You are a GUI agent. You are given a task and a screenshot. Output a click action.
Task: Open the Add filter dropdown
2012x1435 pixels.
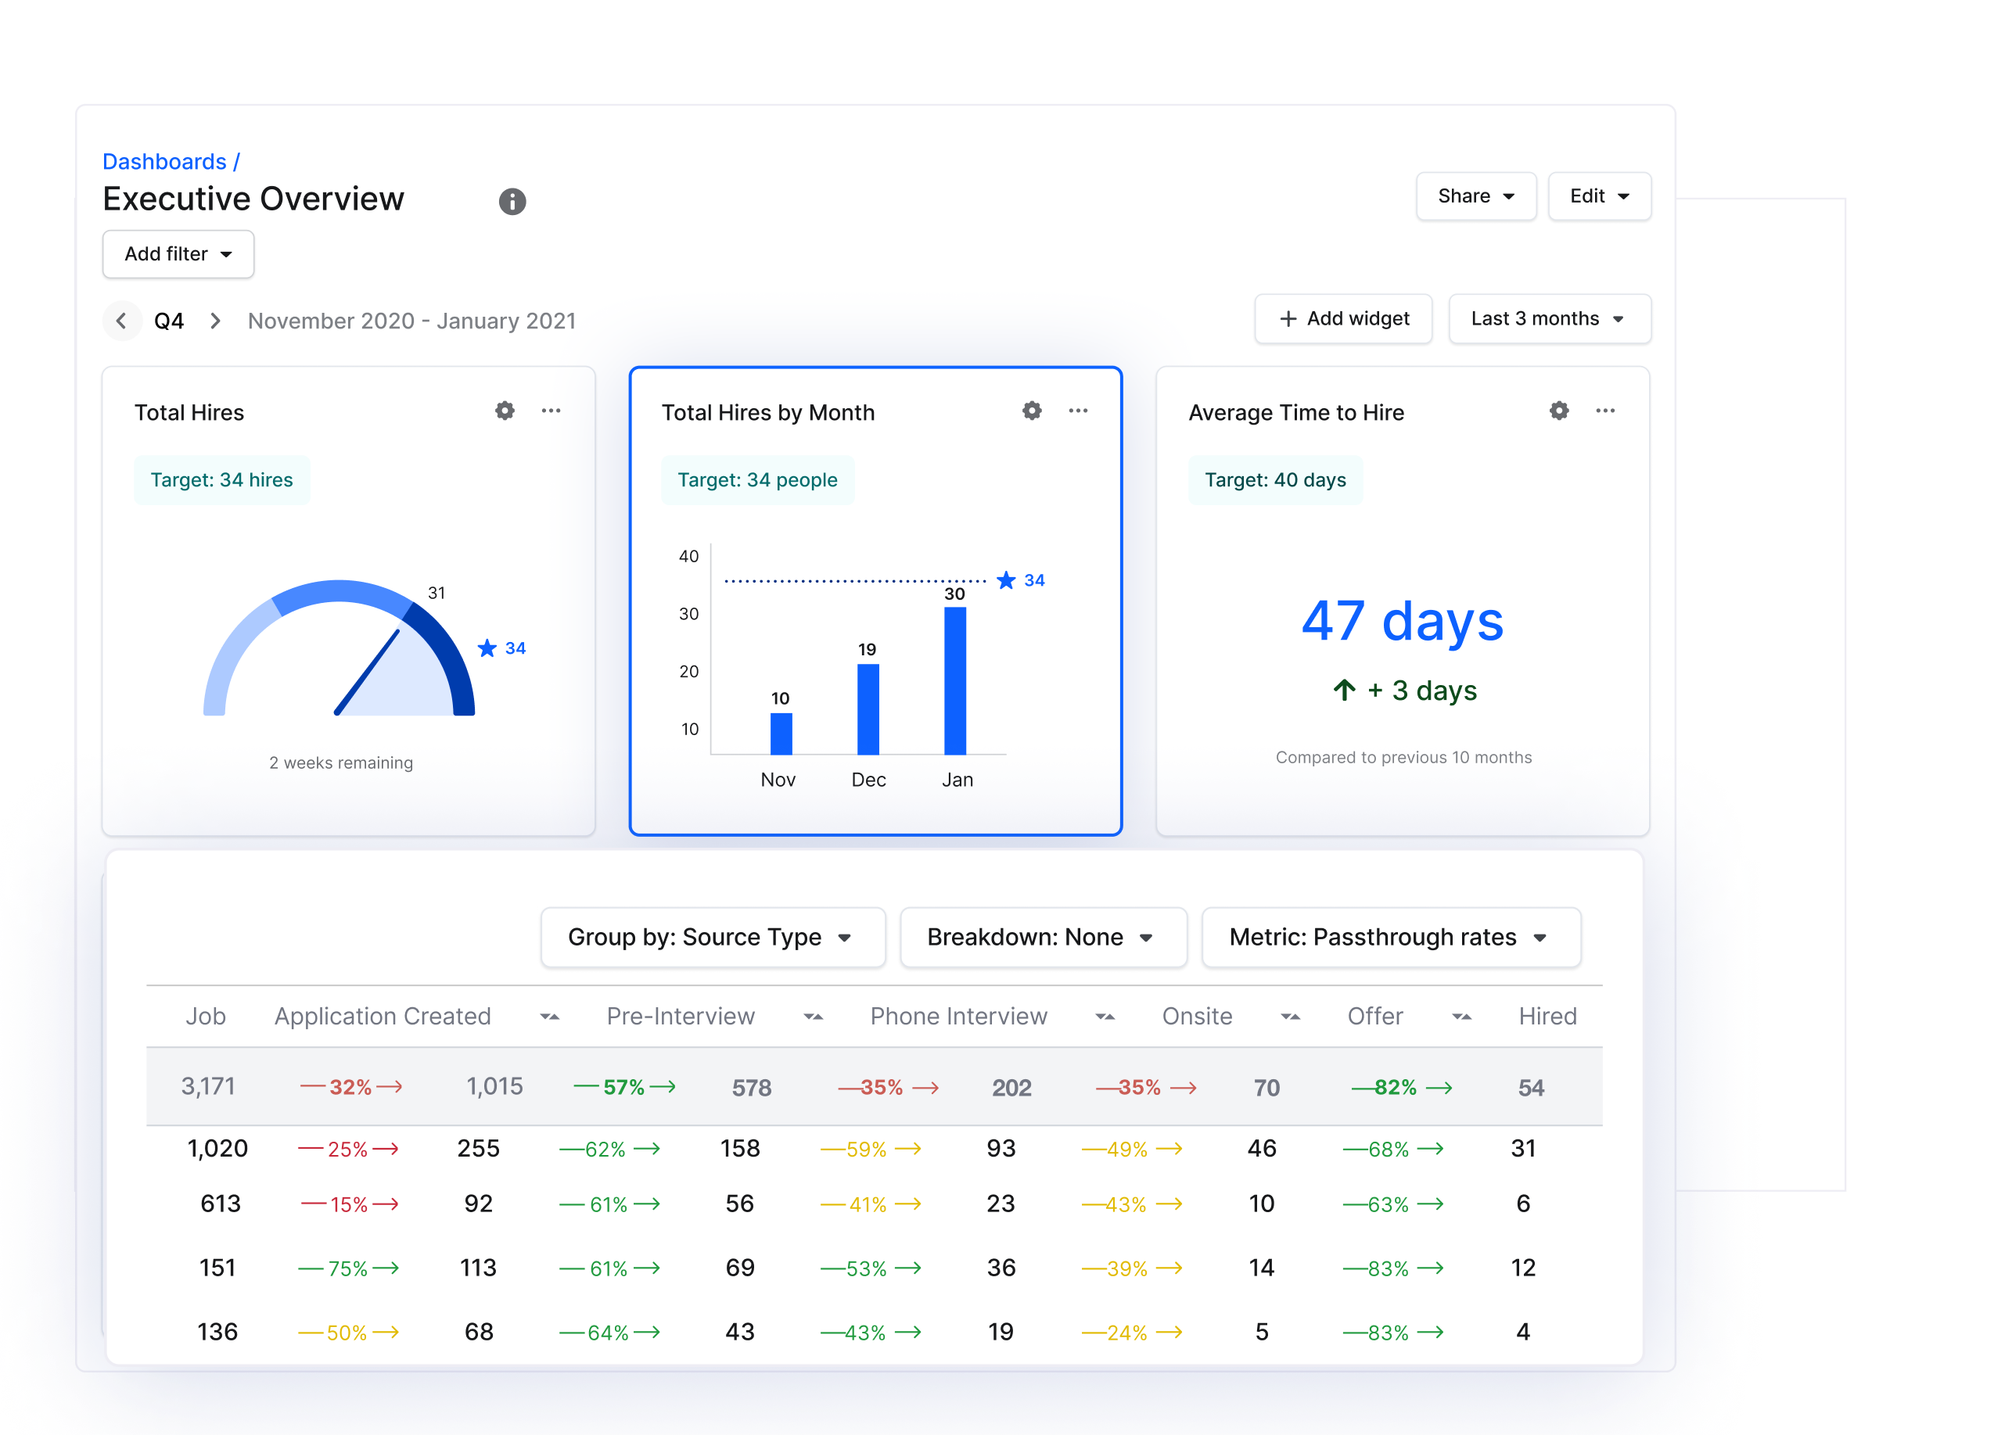[x=178, y=254]
